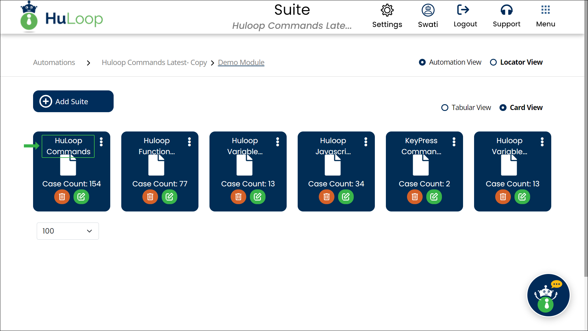588x331 pixels.
Task: Edit the Huloop Javascri... suite
Action: point(346,197)
